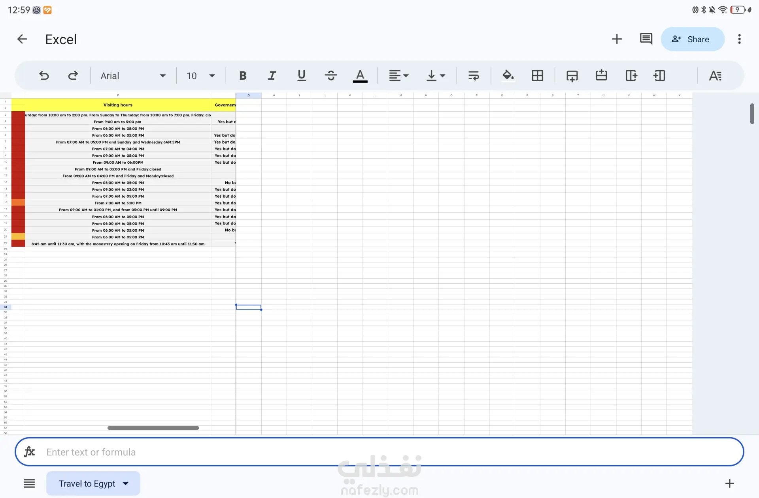Open the Arial font dropdown
Screen dimensions: 759x498
(x=133, y=76)
